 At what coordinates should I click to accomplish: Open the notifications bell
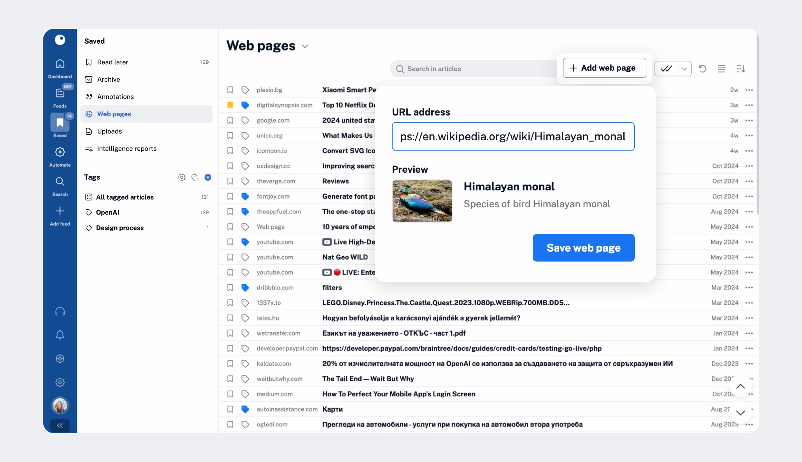[x=60, y=335]
